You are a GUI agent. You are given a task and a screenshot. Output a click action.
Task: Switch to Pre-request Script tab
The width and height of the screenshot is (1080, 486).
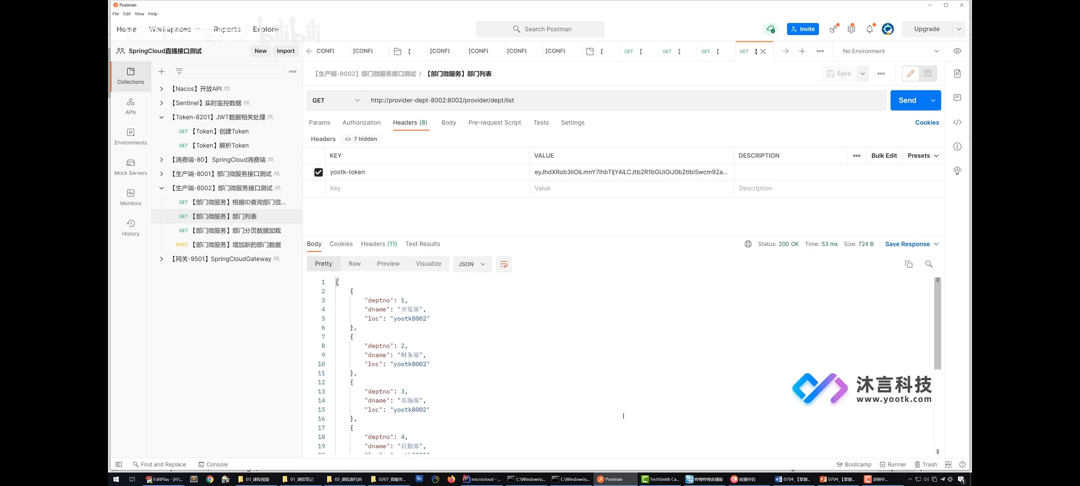click(x=494, y=122)
